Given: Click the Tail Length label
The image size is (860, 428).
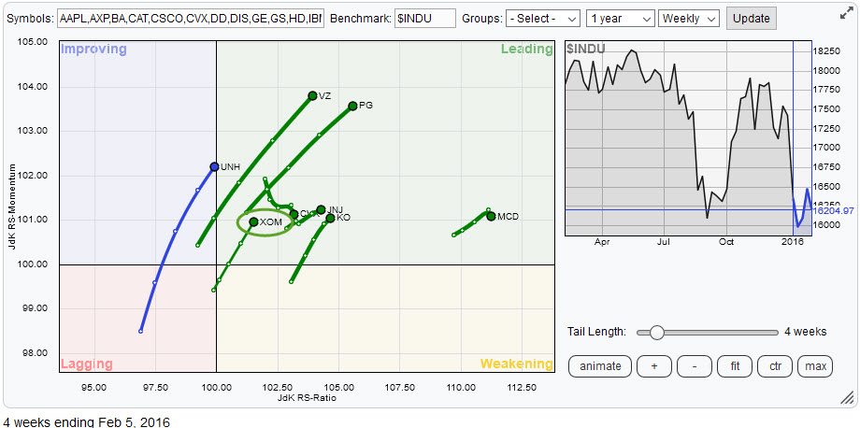Looking at the screenshot, I should [x=596, y=332].
